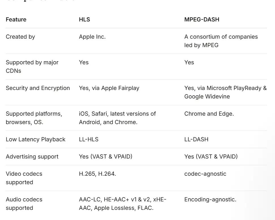275x220 pixels.
Task: Click the Feature column header
Action: [16, 19]
